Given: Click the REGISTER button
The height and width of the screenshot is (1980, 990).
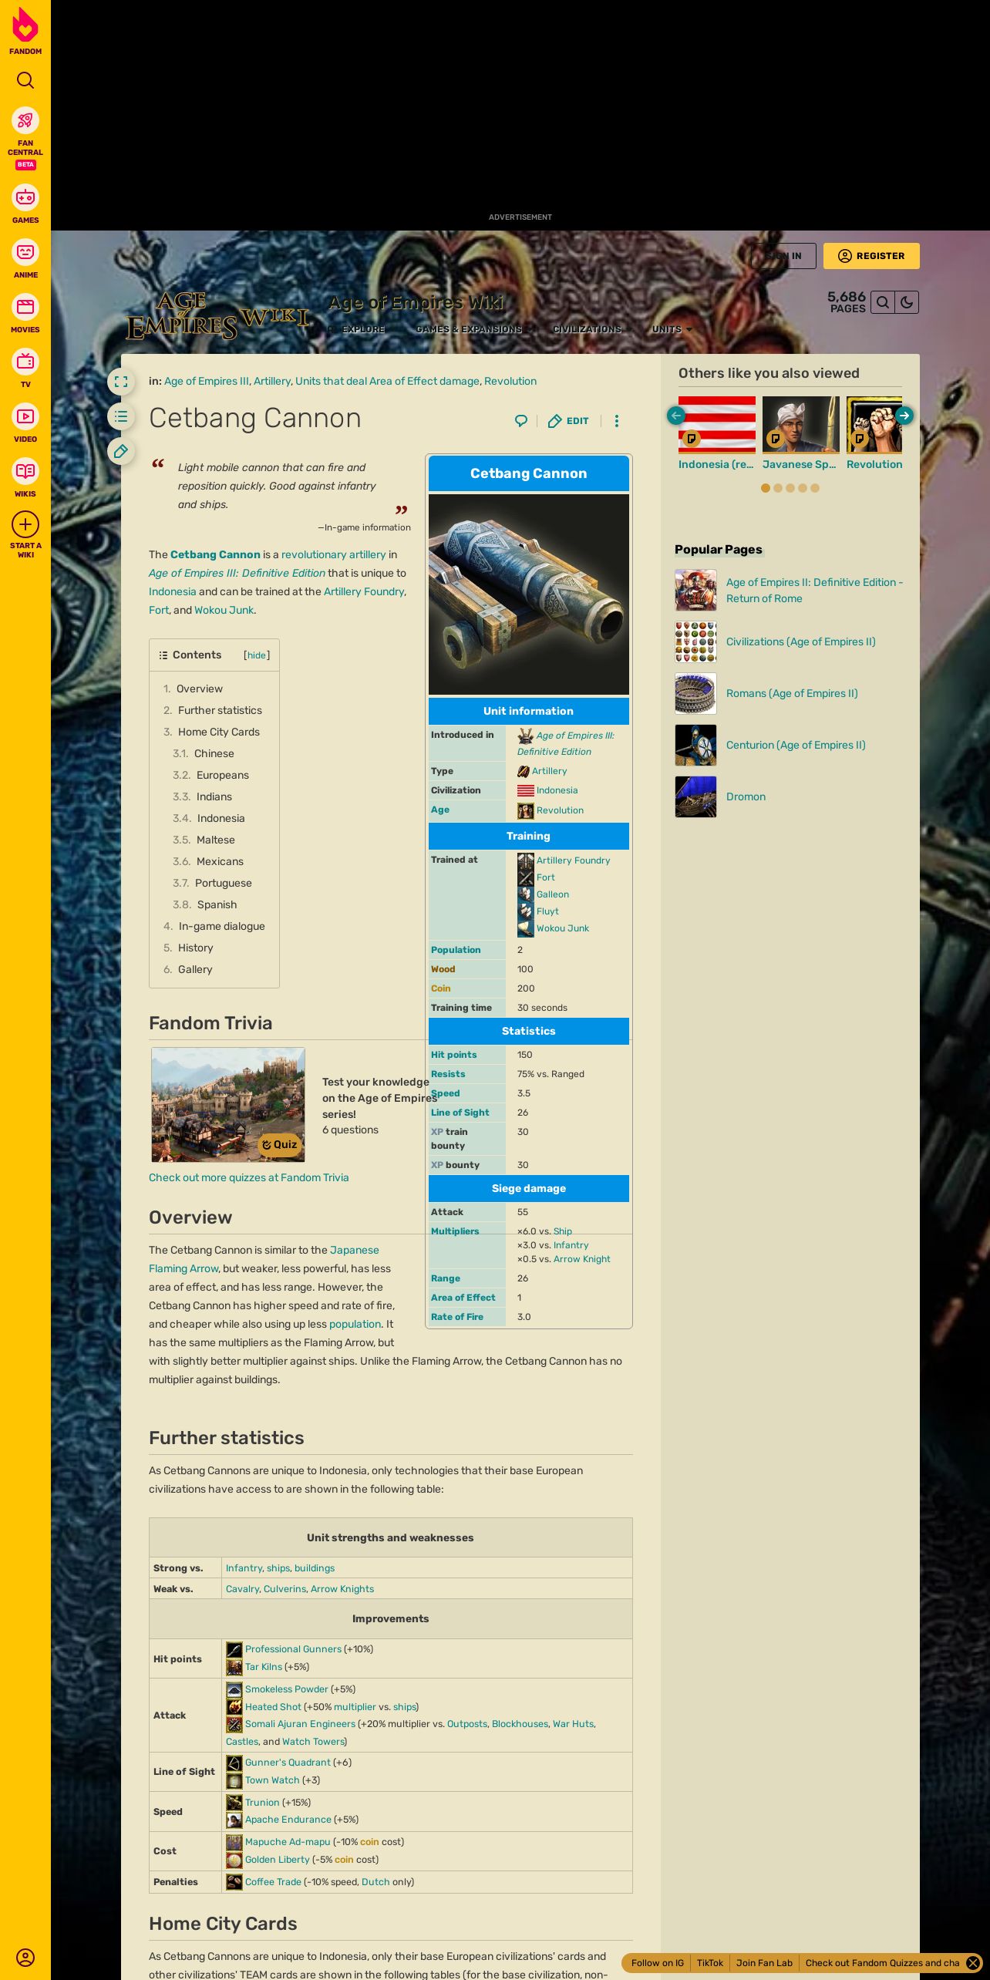Looking at the screenshot, I should click(871, 256).
